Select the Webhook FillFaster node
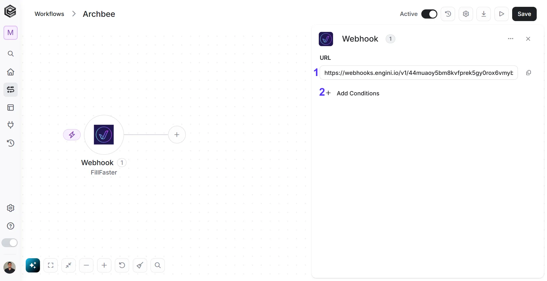 tap(104, 135)
